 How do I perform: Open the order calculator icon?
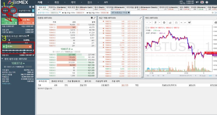[x=30, y=7]
